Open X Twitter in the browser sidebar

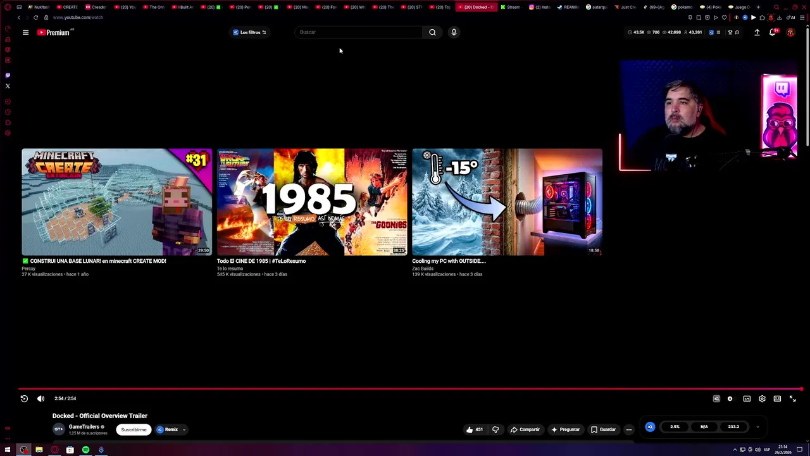coord(8,85)
